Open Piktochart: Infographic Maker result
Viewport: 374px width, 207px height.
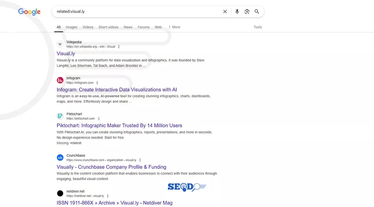(119, 125)
